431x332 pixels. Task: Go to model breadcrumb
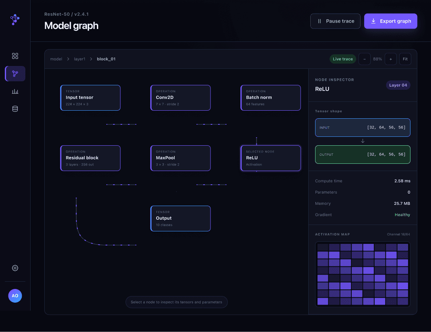pyautogui.click(x=56, y=59)
